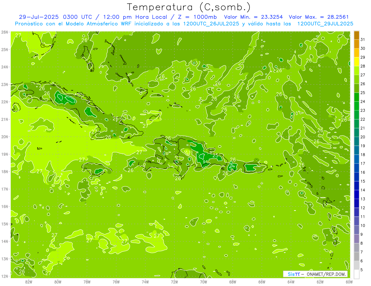This screenshot has width=371, height=286.
Task: Click the 64W longitude axis label
Action: point(291,282)
